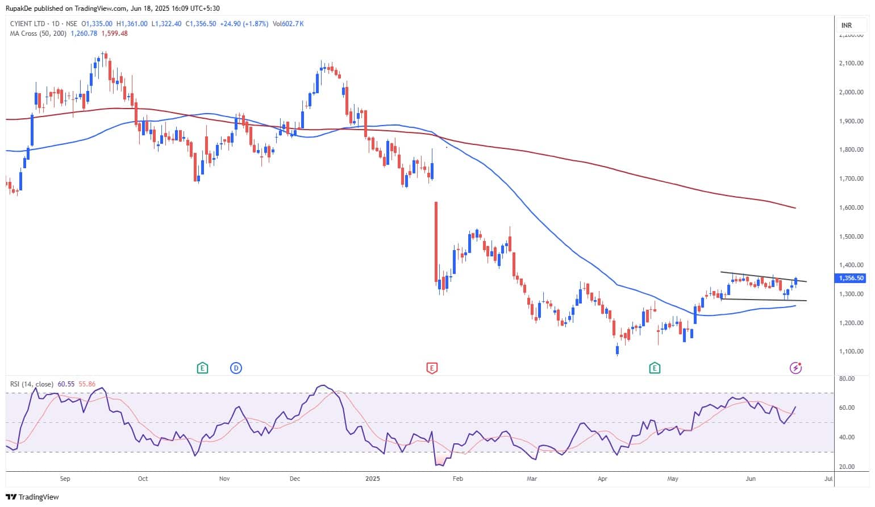The height and width of the screenshot is (507, 875).
Task: Click the blue dividend D marker
Action: click(x=236, y=368)
